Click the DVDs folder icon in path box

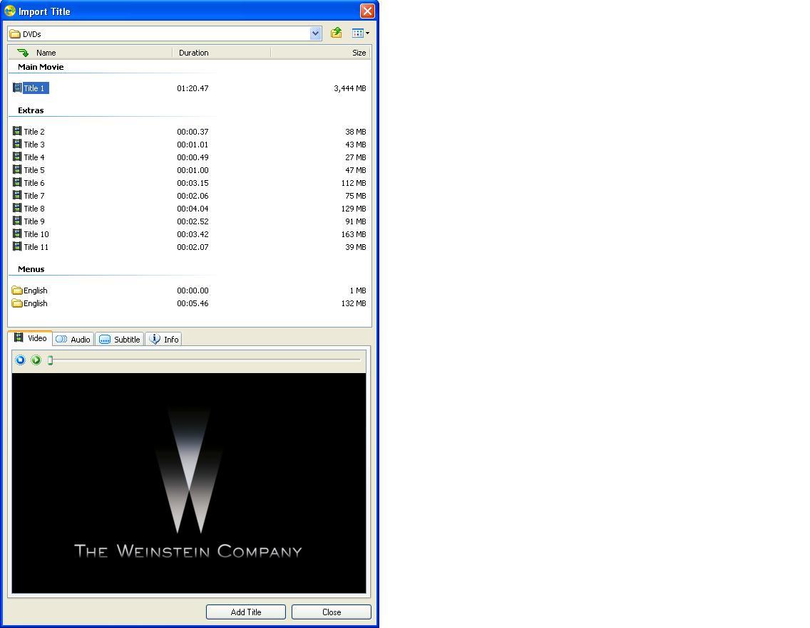(x=15, y=34)
